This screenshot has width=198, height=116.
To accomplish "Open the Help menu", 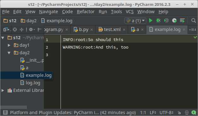I will coord(163,12).
